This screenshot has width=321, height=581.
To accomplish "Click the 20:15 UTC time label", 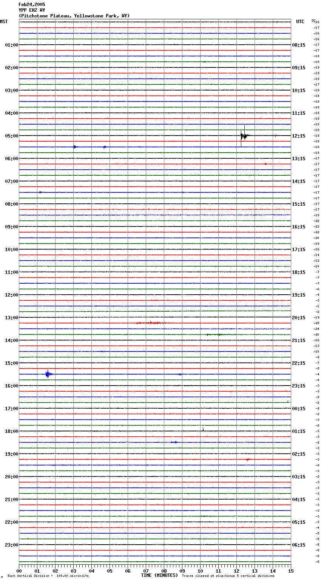I will 299,318.
